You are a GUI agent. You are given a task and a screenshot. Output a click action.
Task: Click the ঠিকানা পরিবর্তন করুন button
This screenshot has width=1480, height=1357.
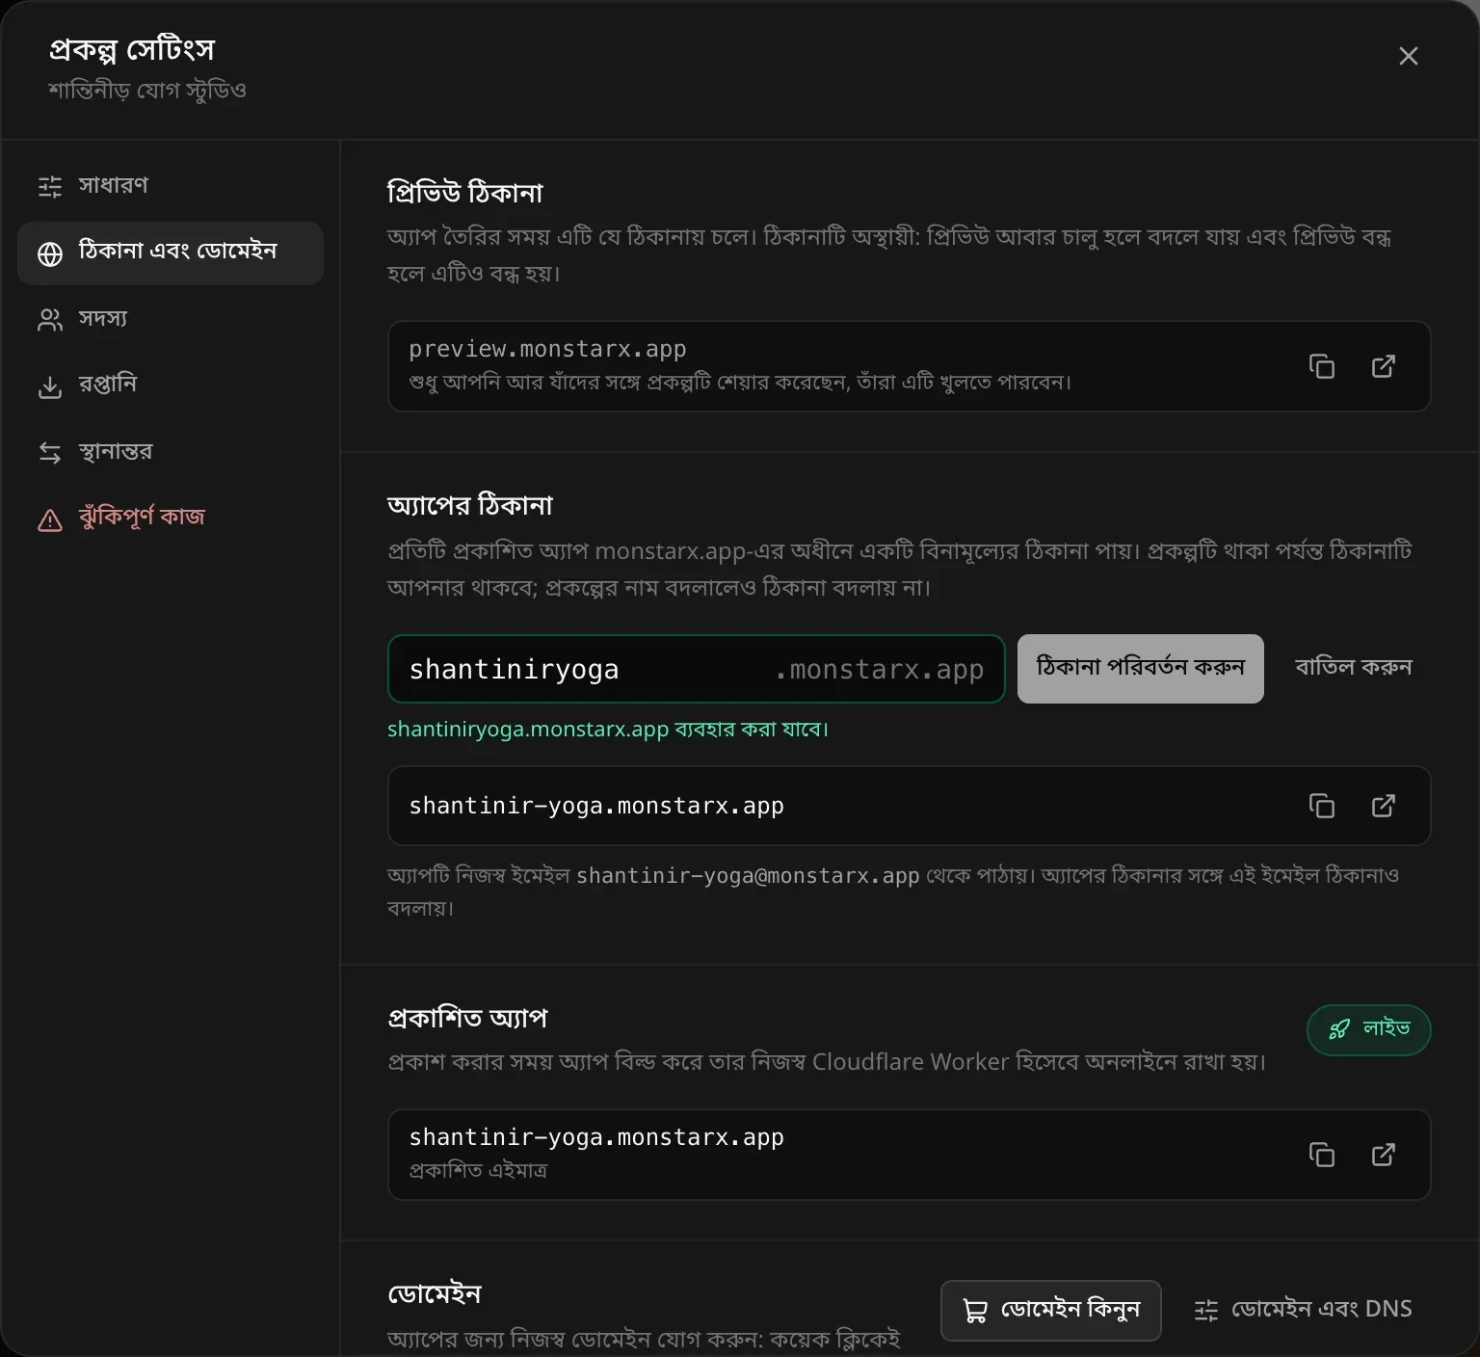click(1140, 669)
